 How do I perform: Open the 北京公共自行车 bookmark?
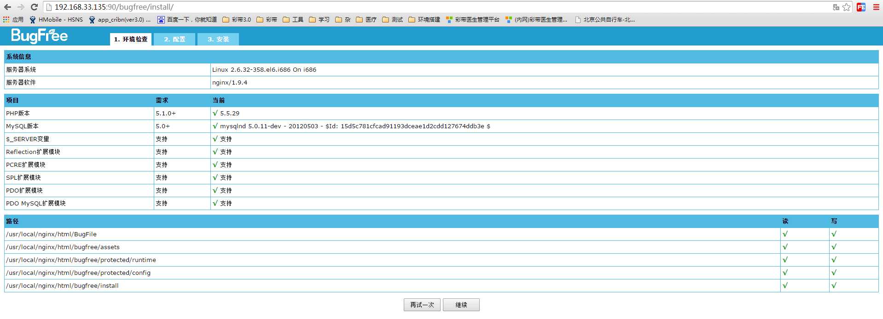605,20
